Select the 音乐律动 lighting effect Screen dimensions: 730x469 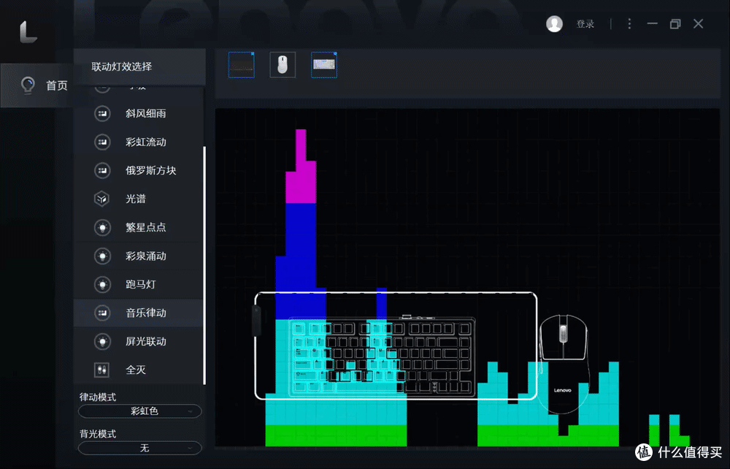pyautogui.click(x=139, y=313)
